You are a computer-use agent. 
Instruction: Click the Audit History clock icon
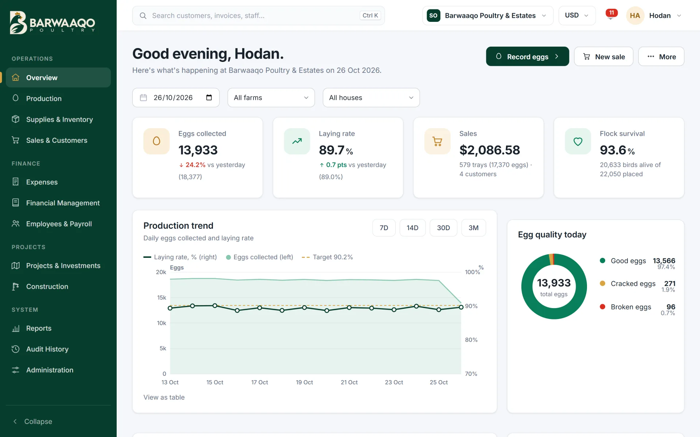[16, 349]
